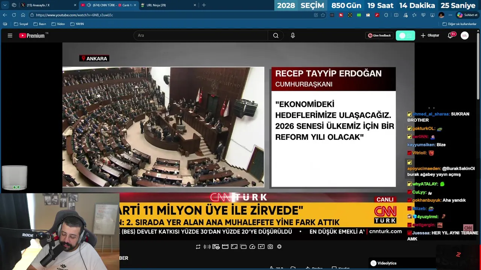Open enhancer settings gear under the video
Screen dimensions: 481x270
pyautogui.click(x=279, y=246)
